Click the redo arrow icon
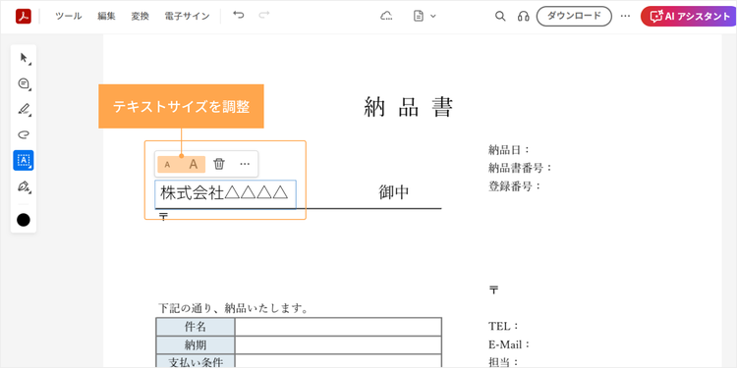Image resolution: width=737 pixels, height=368 pixels. tap(264, 16)
